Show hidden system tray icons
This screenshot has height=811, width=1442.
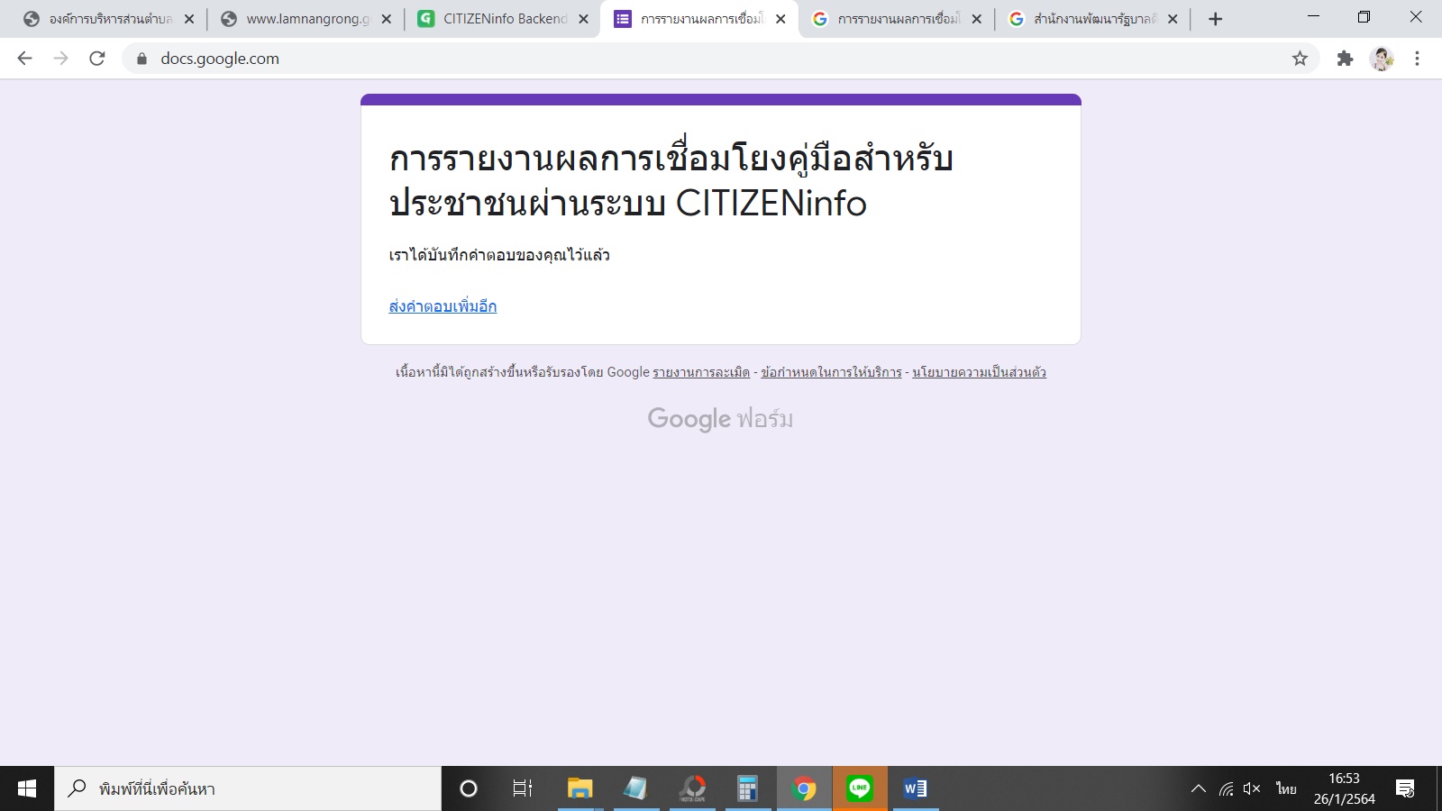tap(1199, 788)
